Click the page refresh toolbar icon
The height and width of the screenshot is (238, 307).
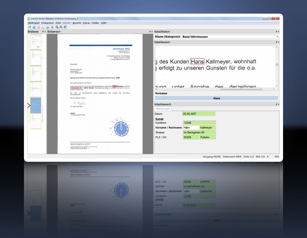[x=52, y=27]
